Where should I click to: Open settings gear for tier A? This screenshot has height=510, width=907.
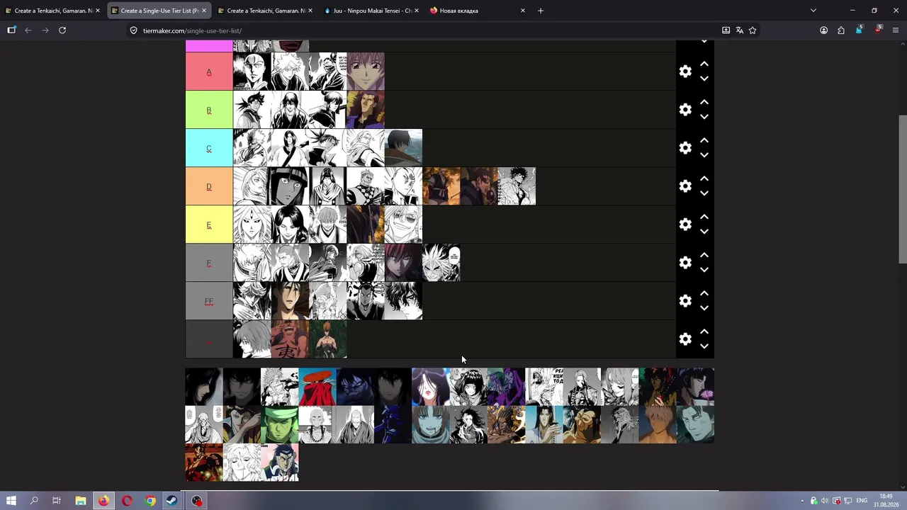coord(685,72)
